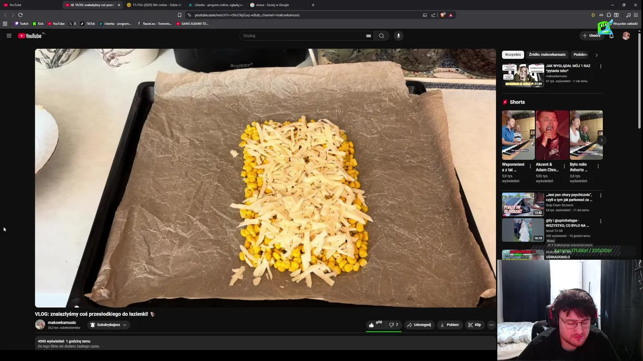The height and width of the screenshot is (361, 643).
Task: Open the Akcent & Adam Chro... short
Action: point(552,135)
